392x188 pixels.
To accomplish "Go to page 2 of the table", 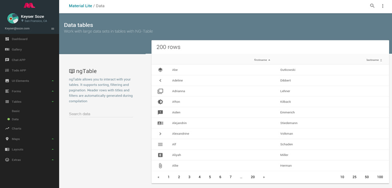I will (179, 177).
